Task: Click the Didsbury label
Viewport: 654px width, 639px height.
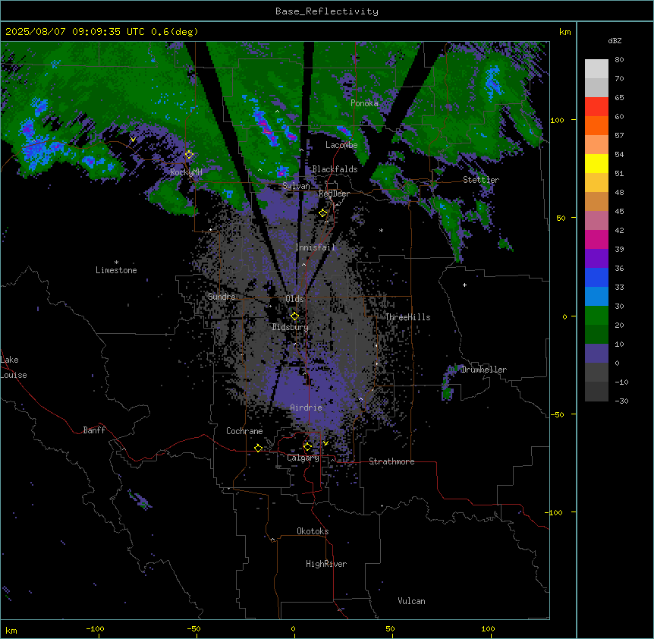Action: 291,327
